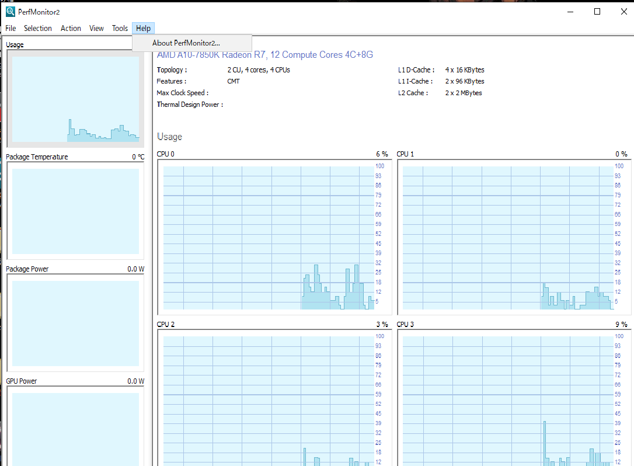Click the '0 °C' package temperature reading
The height and width of the screenshot is (466, 634).
138,157
